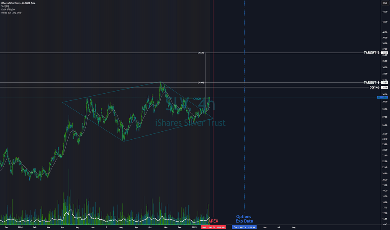Screen dimensions: 390x230
Task: Click the 36.38 price tag on axis
Action: pos(385,53)
